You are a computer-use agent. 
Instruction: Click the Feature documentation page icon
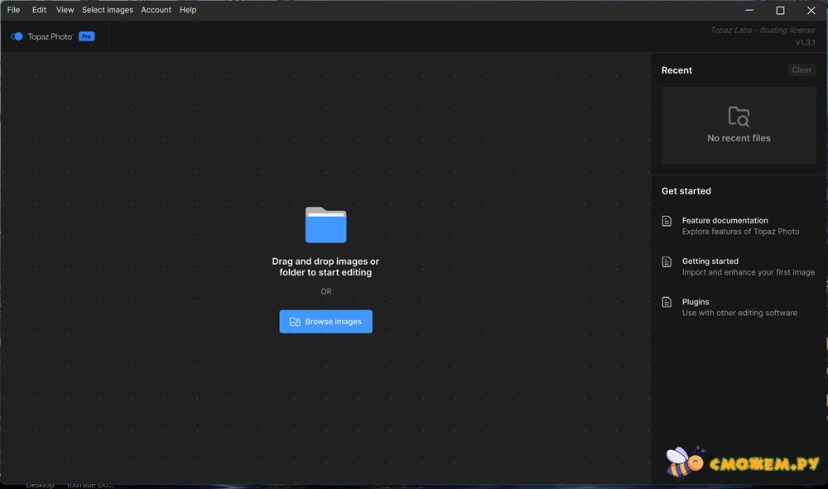pos(667,221)
